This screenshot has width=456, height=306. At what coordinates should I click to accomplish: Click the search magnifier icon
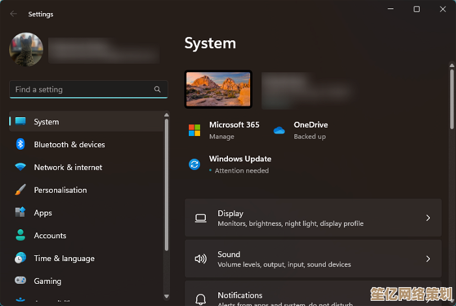(x=157, y=89)
